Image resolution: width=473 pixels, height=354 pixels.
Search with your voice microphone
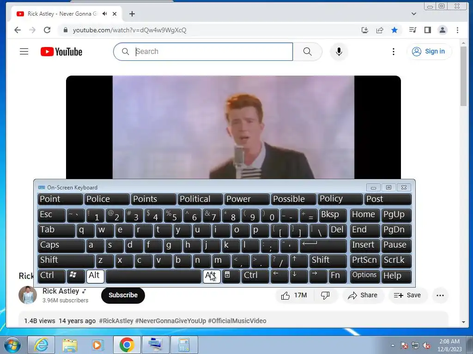(339, 52)
